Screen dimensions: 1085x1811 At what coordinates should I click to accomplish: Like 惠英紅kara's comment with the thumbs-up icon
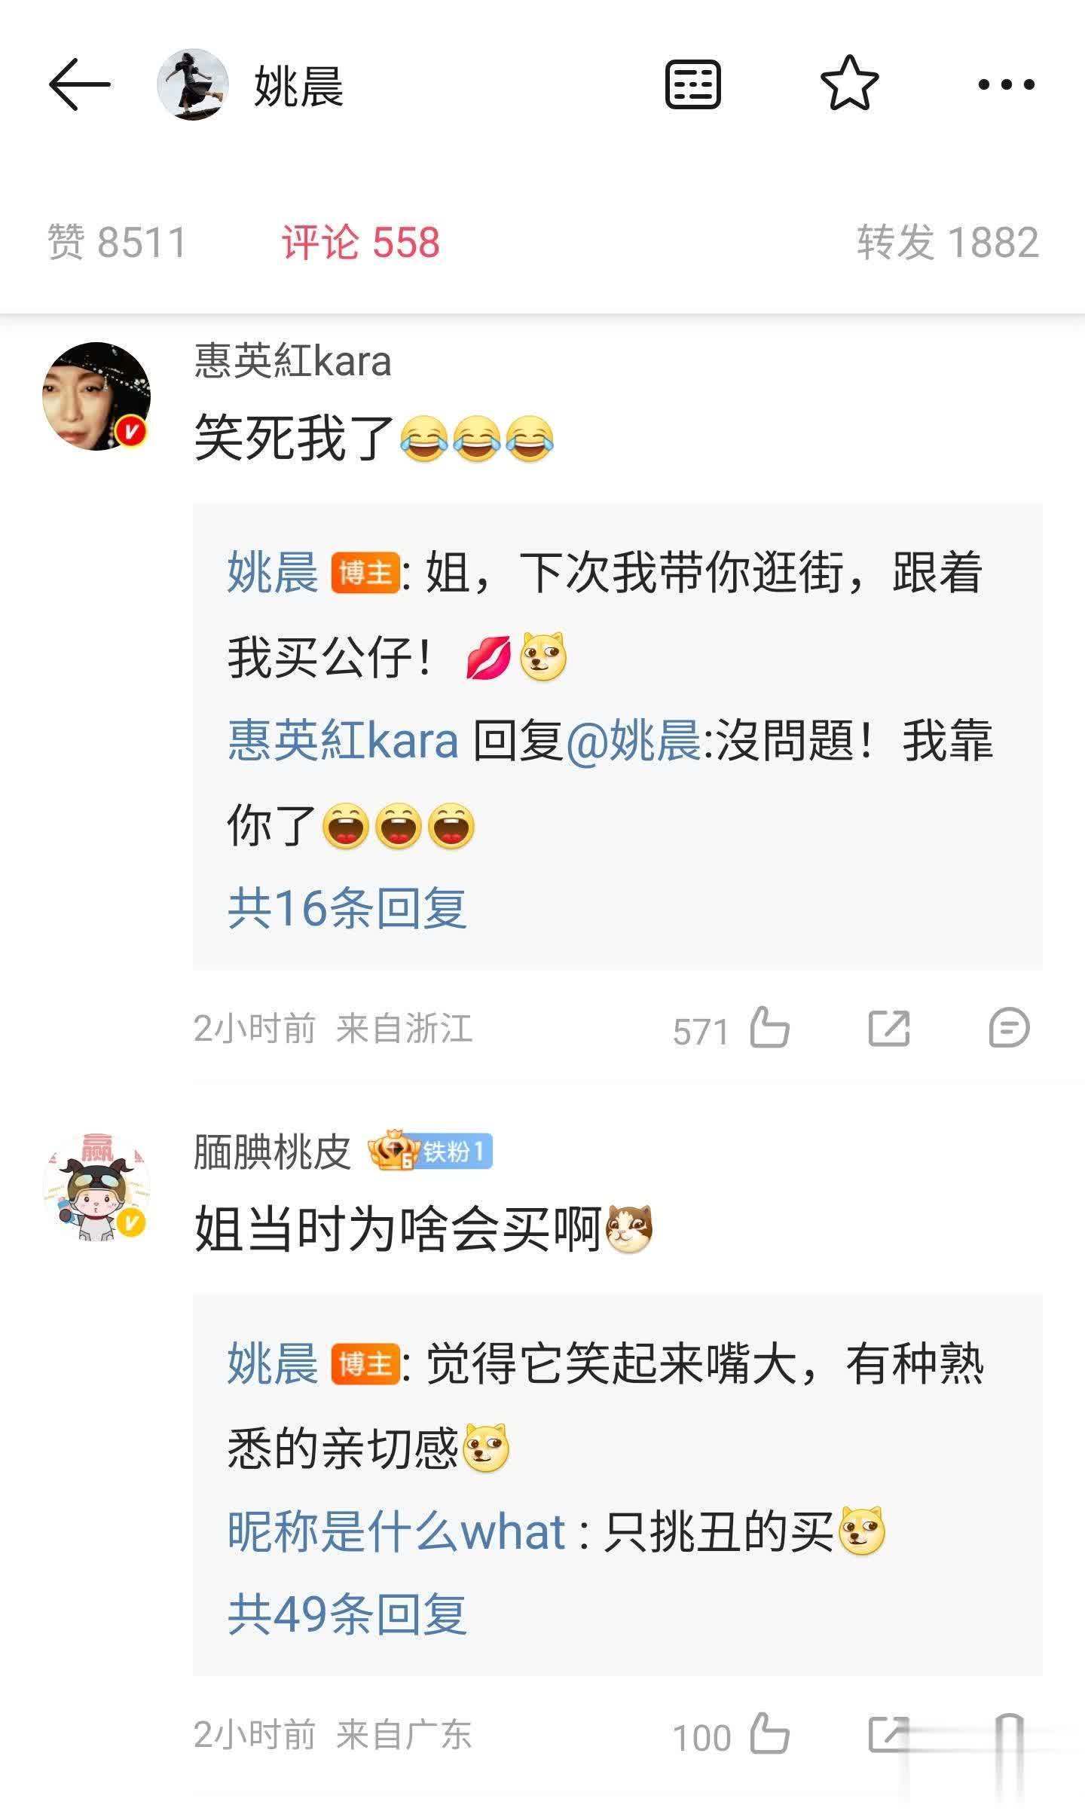point(769,1028)
